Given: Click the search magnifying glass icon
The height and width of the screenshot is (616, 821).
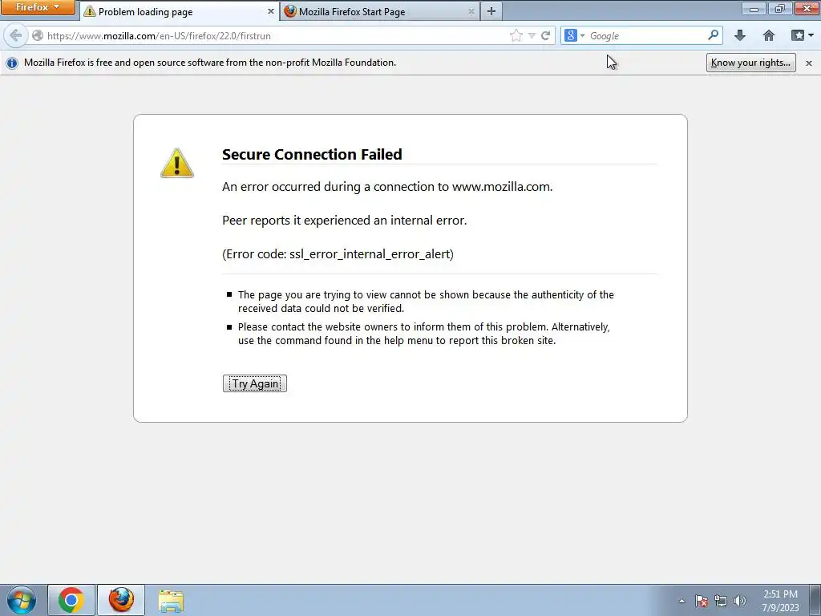Looking at the screenshot, I should click(713, 35).
